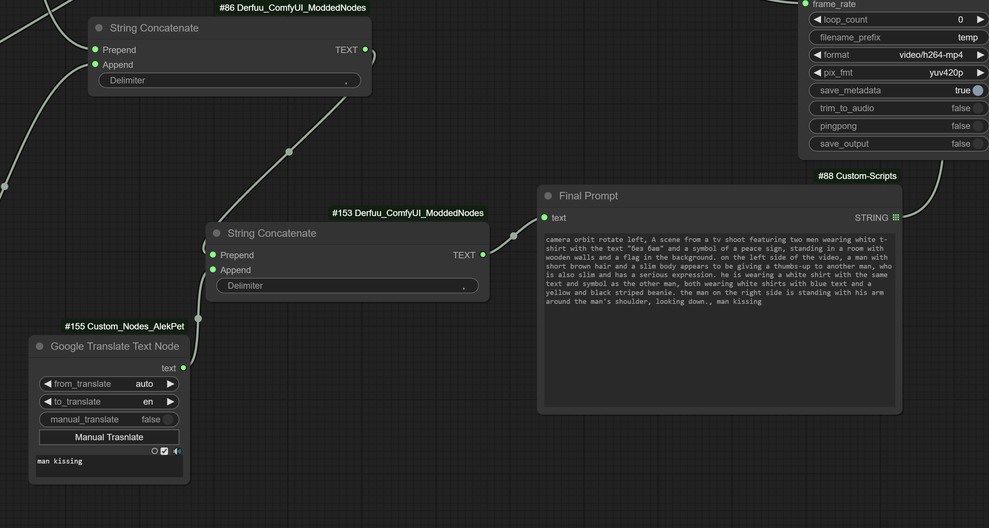Click the text input port of Final Prompt
Screen dimensions: 989x528
tap(544, 217)
